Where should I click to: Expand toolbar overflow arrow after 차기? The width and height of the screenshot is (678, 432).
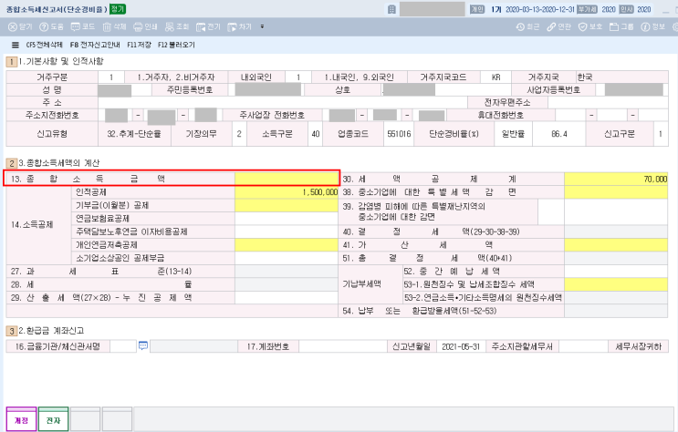[262, 26]
